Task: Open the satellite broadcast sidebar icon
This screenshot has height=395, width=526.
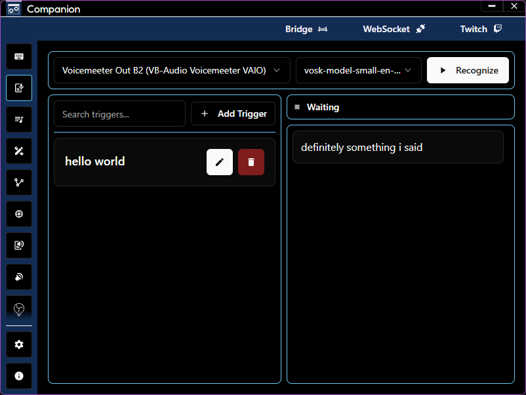Action: pyautogui.click(x=19, y=277)
